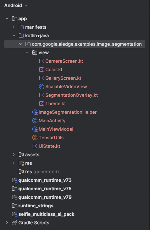Click the TensorUtils object icon

pos(35,138)
